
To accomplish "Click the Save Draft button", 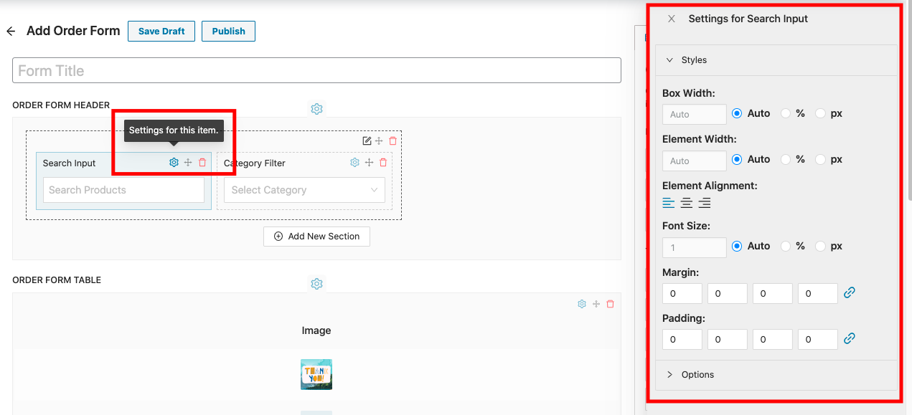I will point(161,32).
